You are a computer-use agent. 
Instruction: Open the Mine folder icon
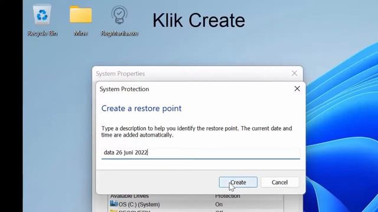[81, 21]
